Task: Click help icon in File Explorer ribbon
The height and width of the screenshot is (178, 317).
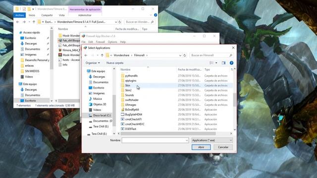Action: [156, 15]
